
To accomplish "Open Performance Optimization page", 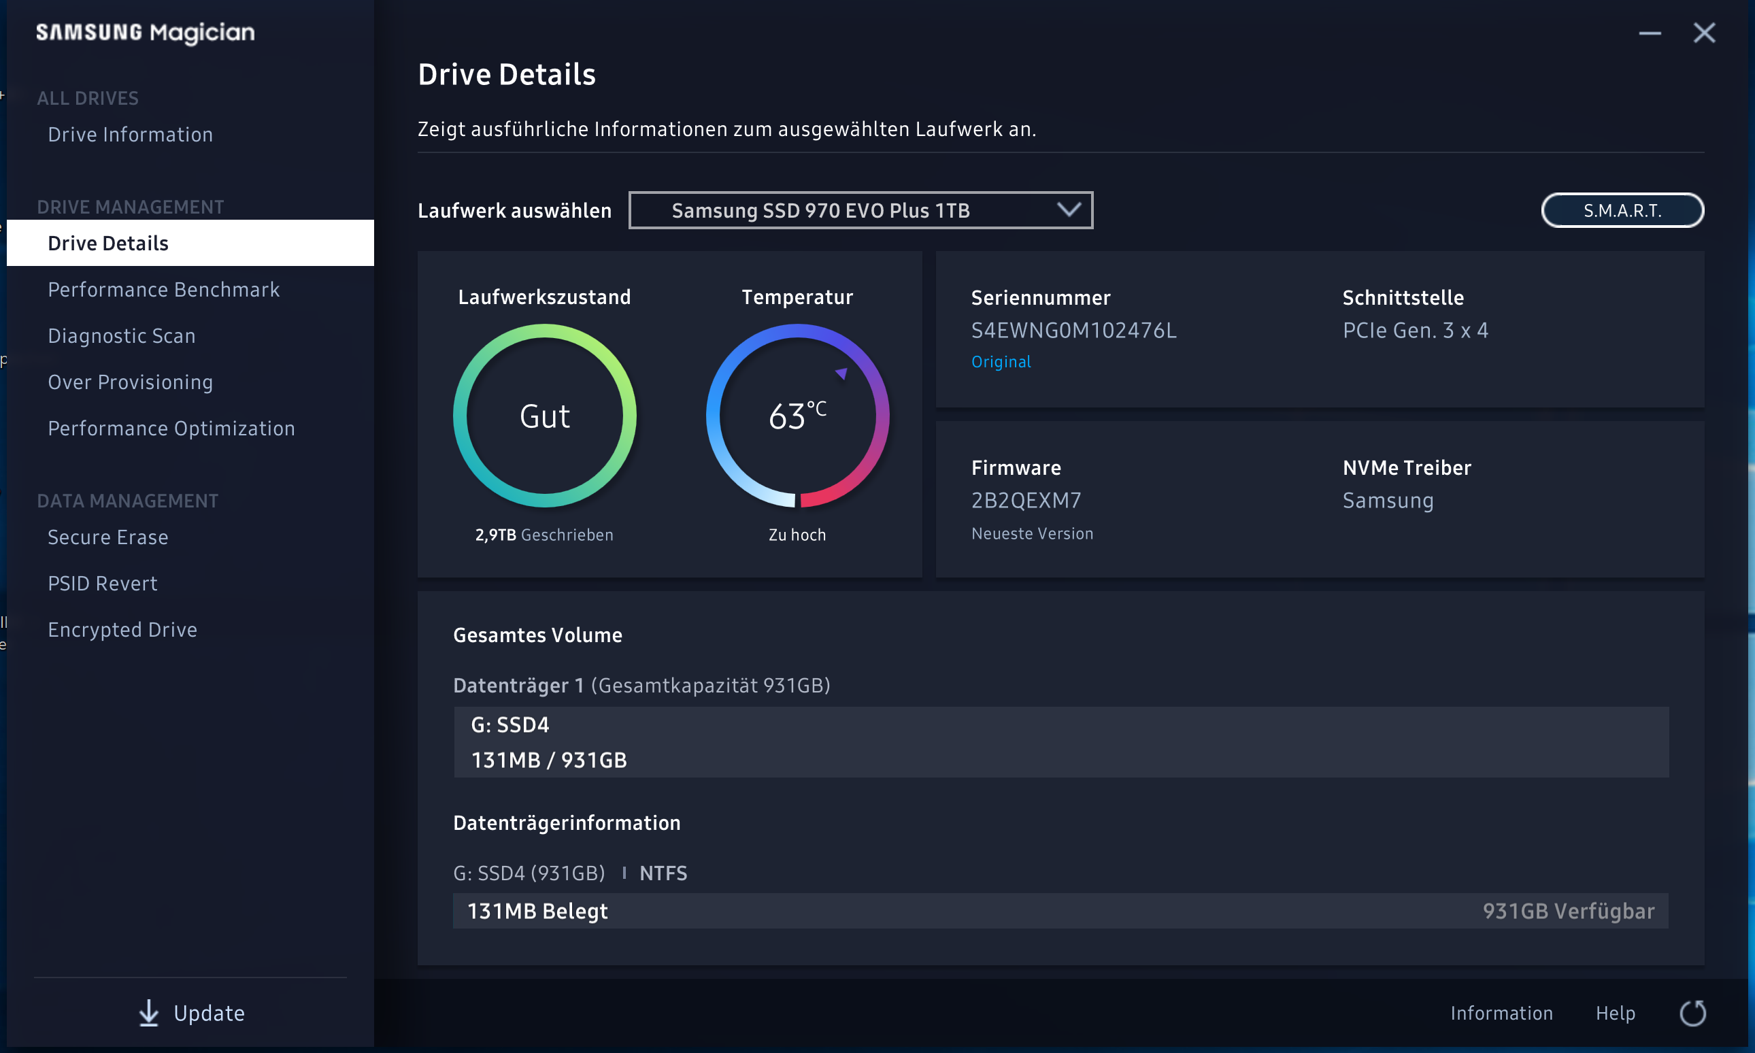I will click(x=171, y=428).
